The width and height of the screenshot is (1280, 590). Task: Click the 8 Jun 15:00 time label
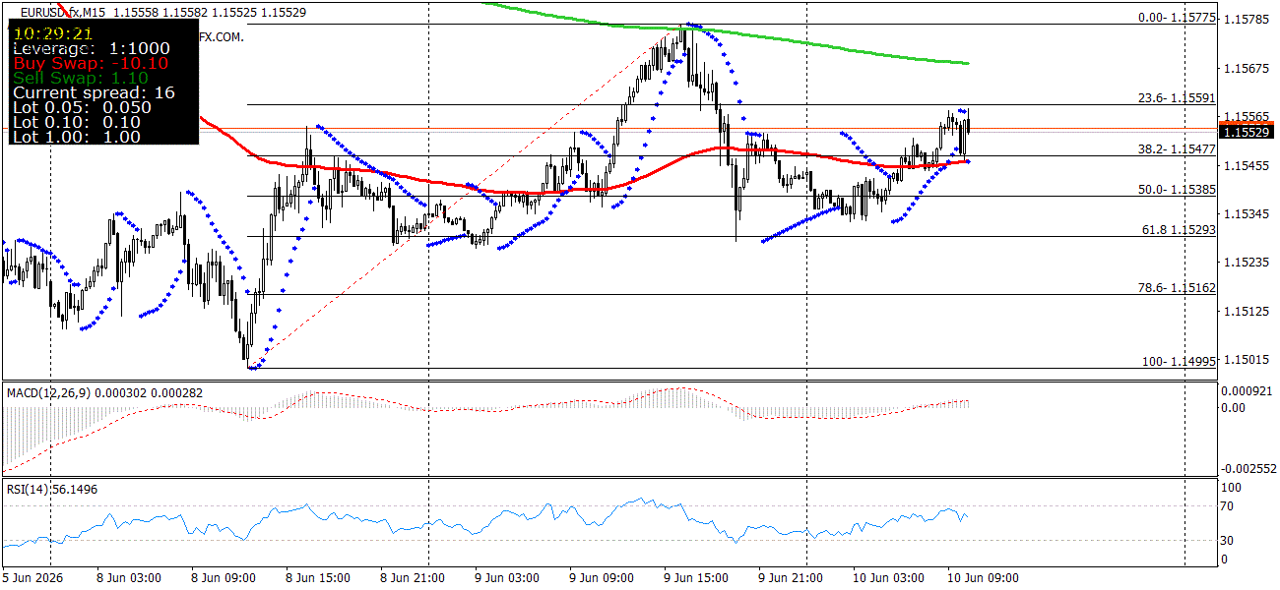click(x=318, y=577)
